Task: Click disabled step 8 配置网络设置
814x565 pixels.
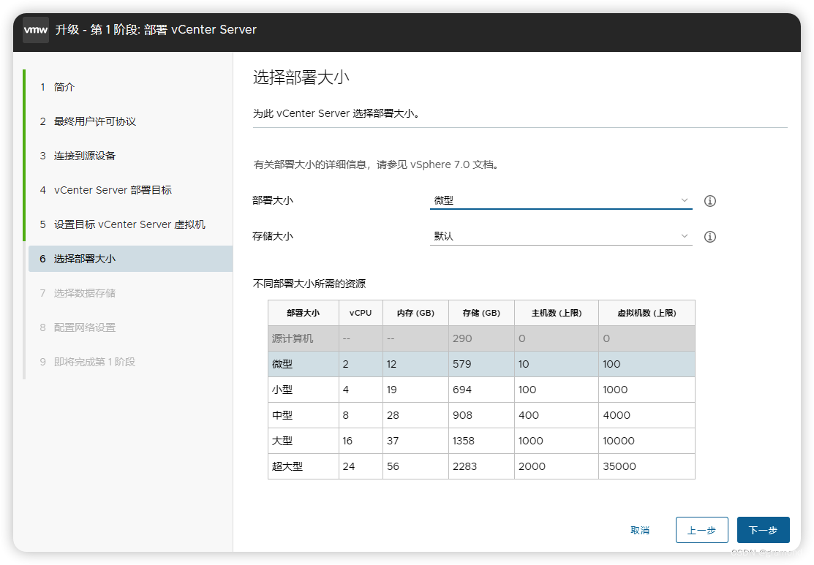Action: tap(78, 327)
